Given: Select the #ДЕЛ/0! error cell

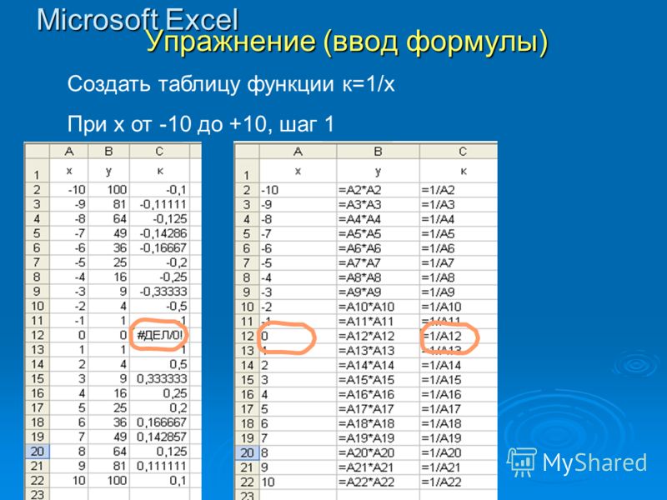Looking at the screenshot, I should pos(159,335).
